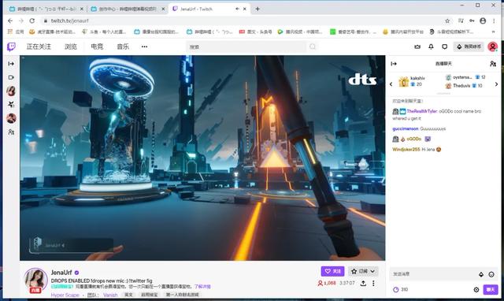Open the 正在关注 following tab
504x301 pixels.
point(39,46)
